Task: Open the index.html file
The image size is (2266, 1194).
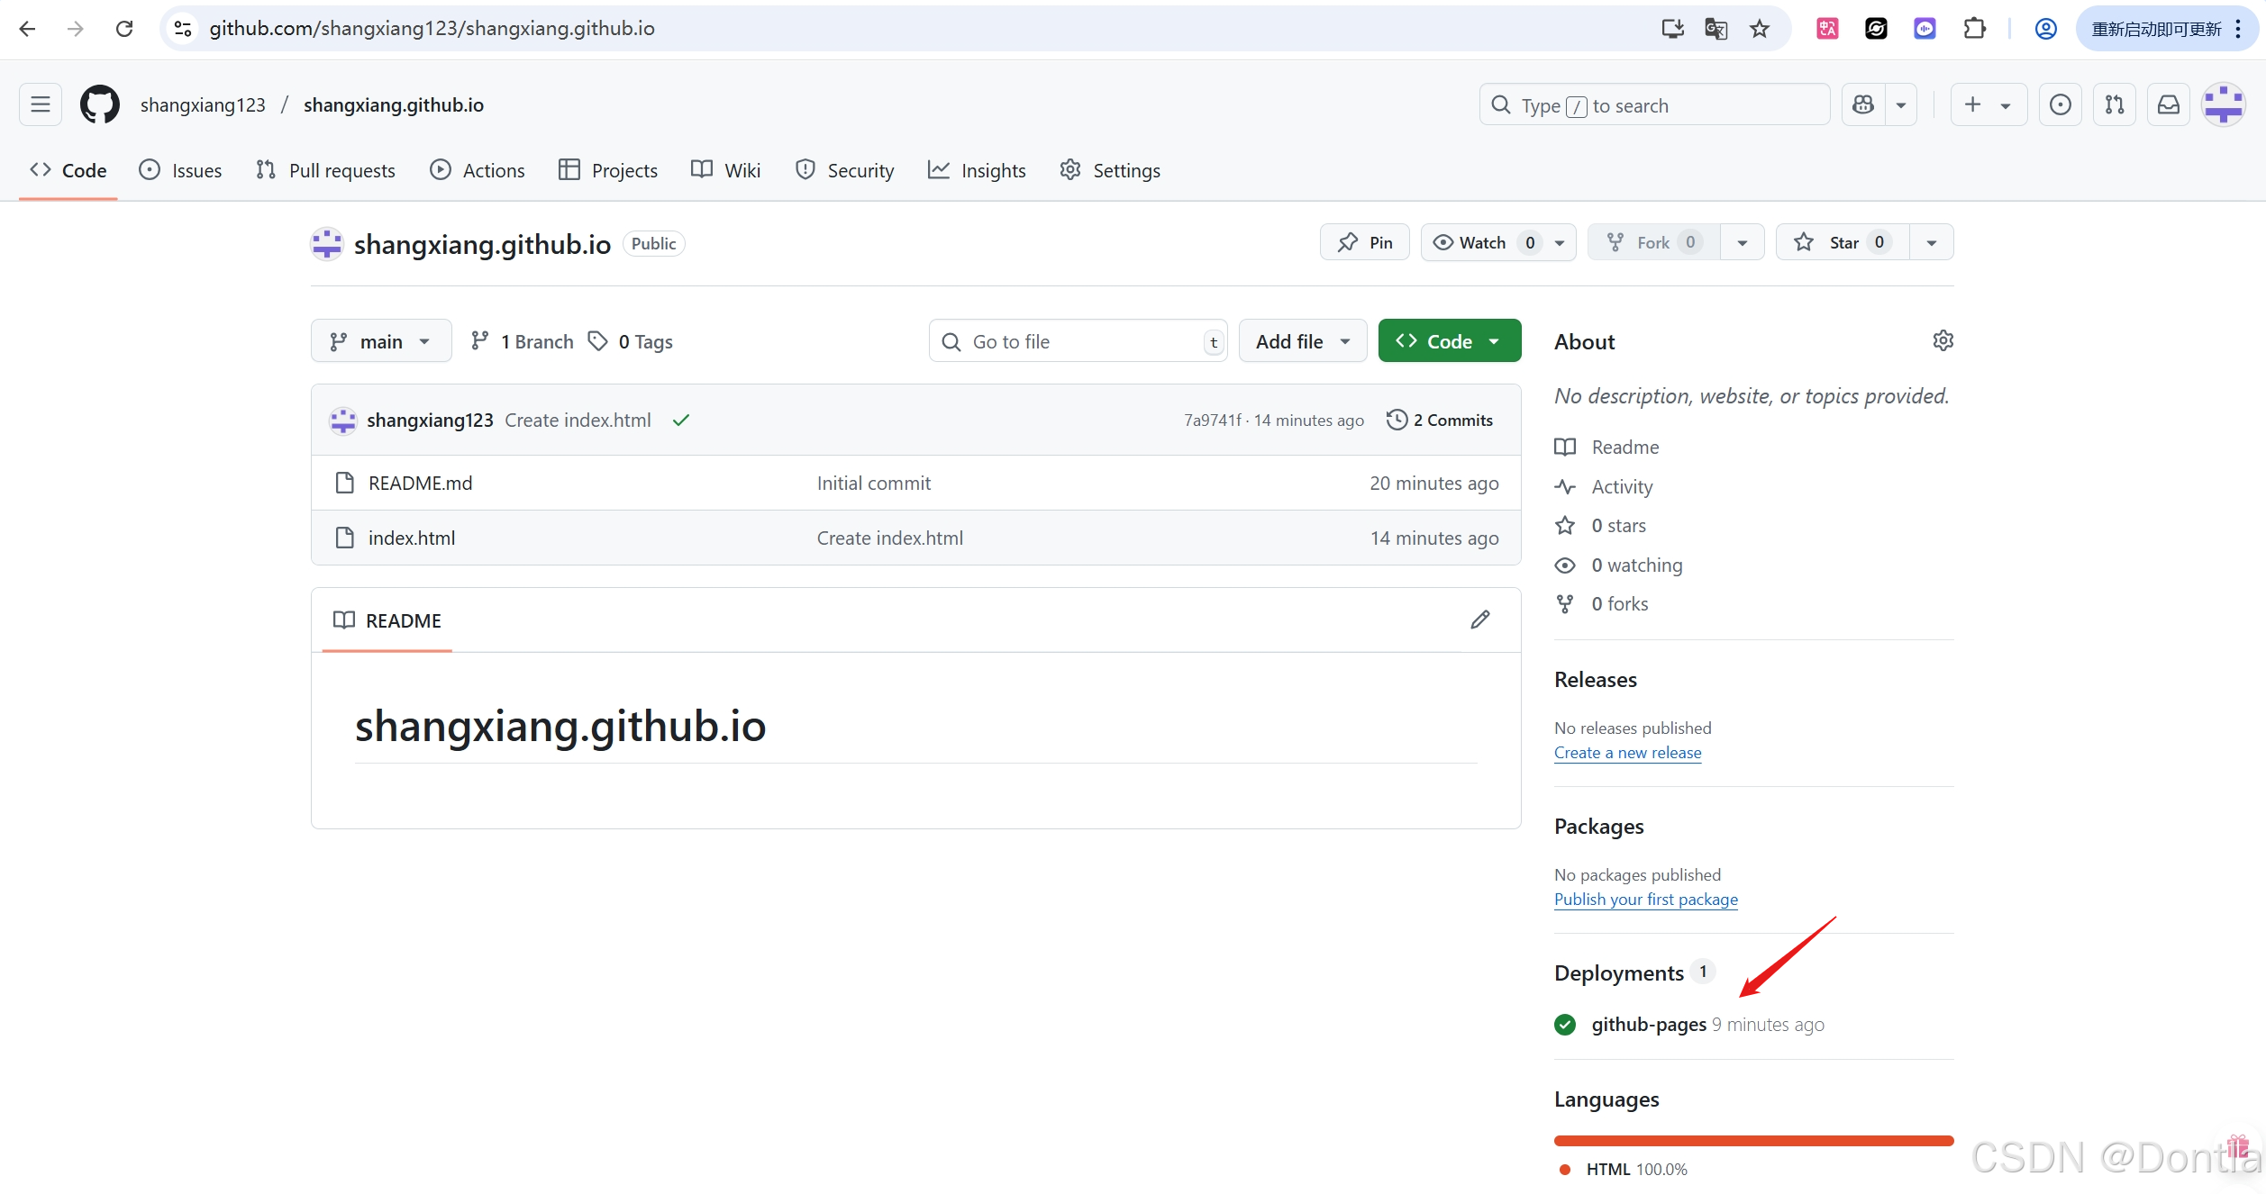Action: (x=412, y=538)
